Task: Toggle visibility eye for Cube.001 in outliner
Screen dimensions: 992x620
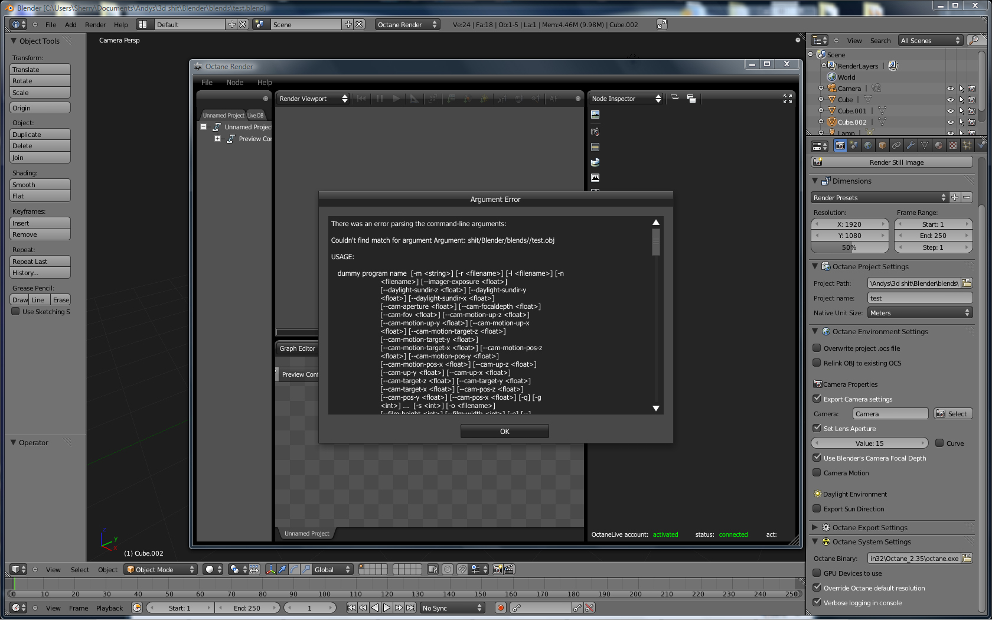Action: 951,111
